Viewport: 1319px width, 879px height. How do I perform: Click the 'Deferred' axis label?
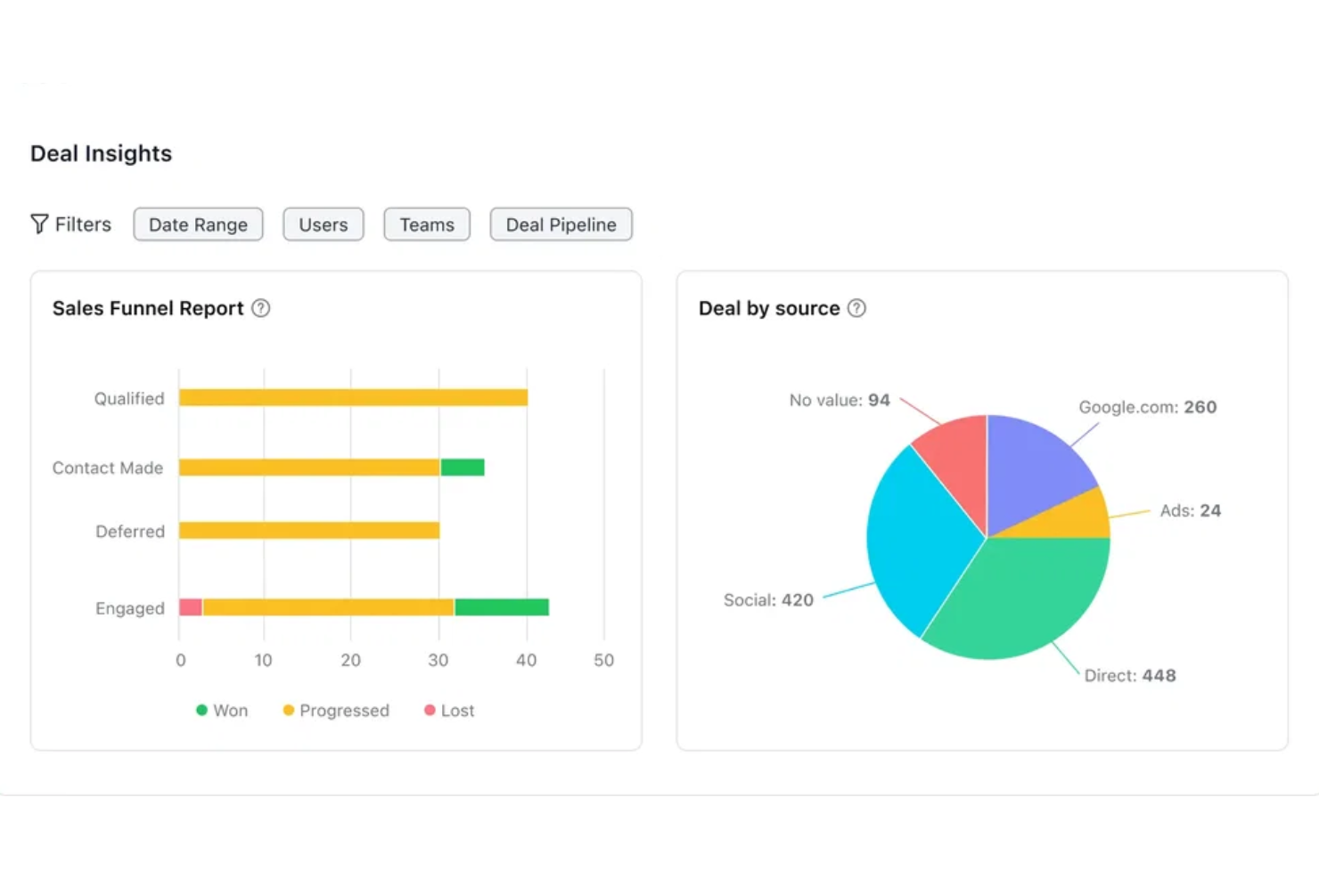[x=130, y=532]
